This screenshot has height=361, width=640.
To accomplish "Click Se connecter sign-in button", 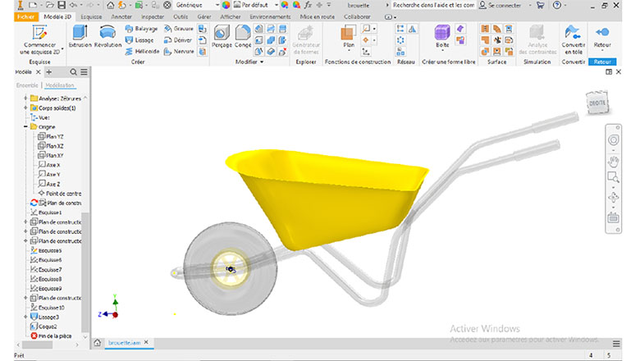I will click(507, 5).
